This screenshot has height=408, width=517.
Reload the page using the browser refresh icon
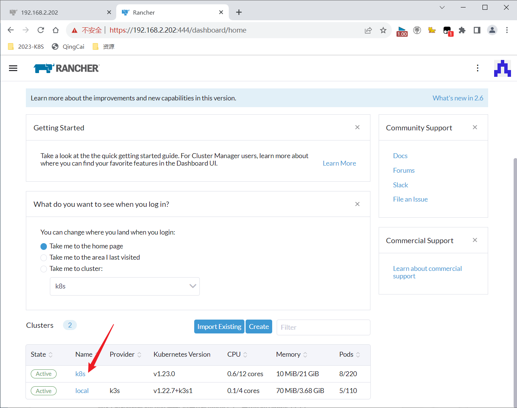coord(41,30)
